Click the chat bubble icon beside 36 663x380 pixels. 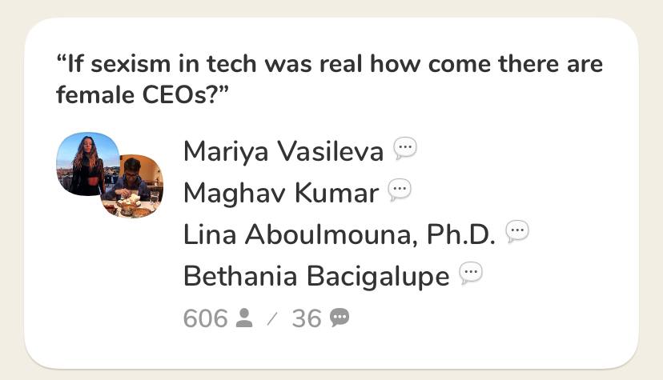point(340,318)
